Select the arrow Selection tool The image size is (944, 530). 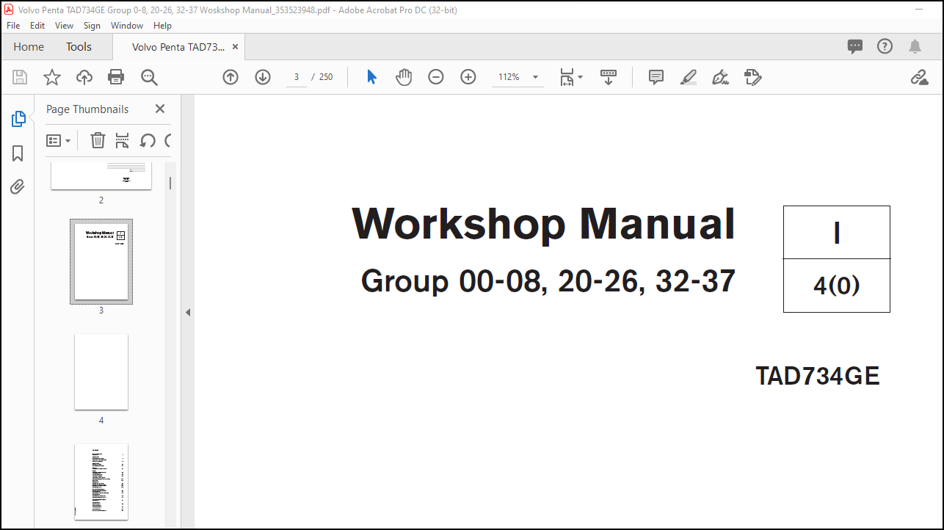371,77
